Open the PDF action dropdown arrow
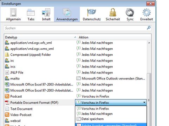 (144, 103)
